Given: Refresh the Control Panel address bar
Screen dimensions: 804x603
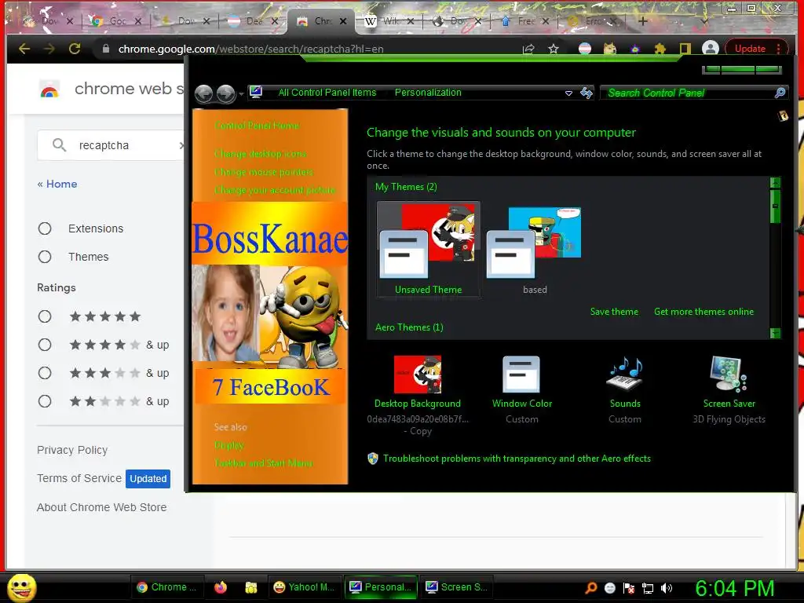Looking at the screenshot, I should coord(586,93).
